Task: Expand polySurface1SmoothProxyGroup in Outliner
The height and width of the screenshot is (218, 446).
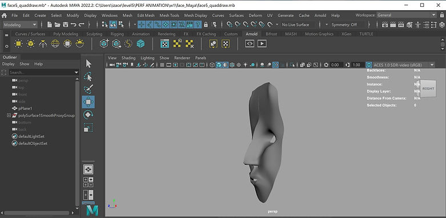Action: point(9,115)
